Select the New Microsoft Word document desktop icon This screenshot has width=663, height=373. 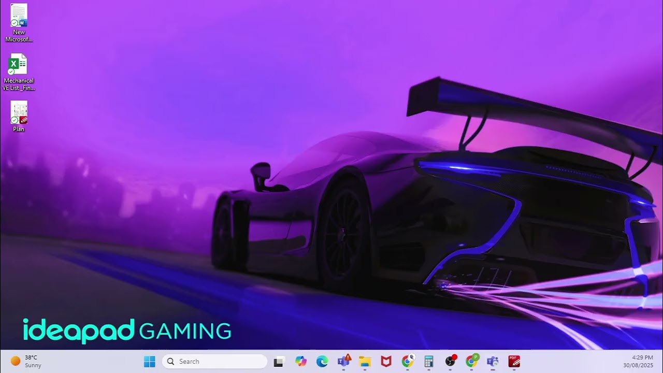(19, 23)
